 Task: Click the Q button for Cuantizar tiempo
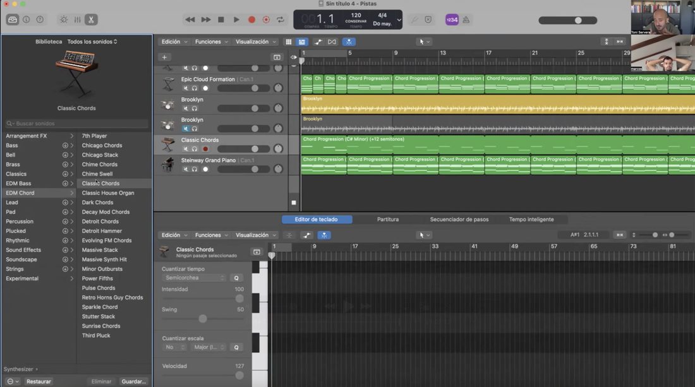[x=236, y=278]
